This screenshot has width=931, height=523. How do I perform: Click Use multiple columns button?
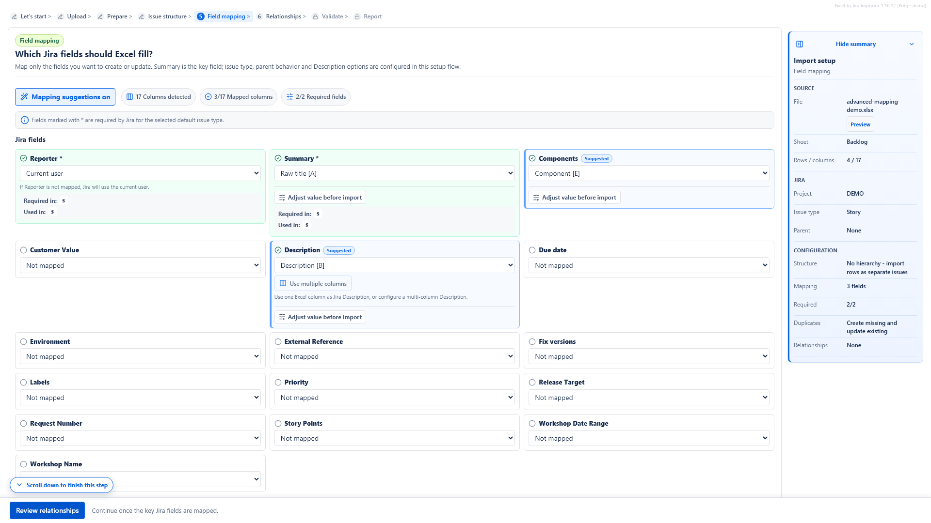click(313, 283)
